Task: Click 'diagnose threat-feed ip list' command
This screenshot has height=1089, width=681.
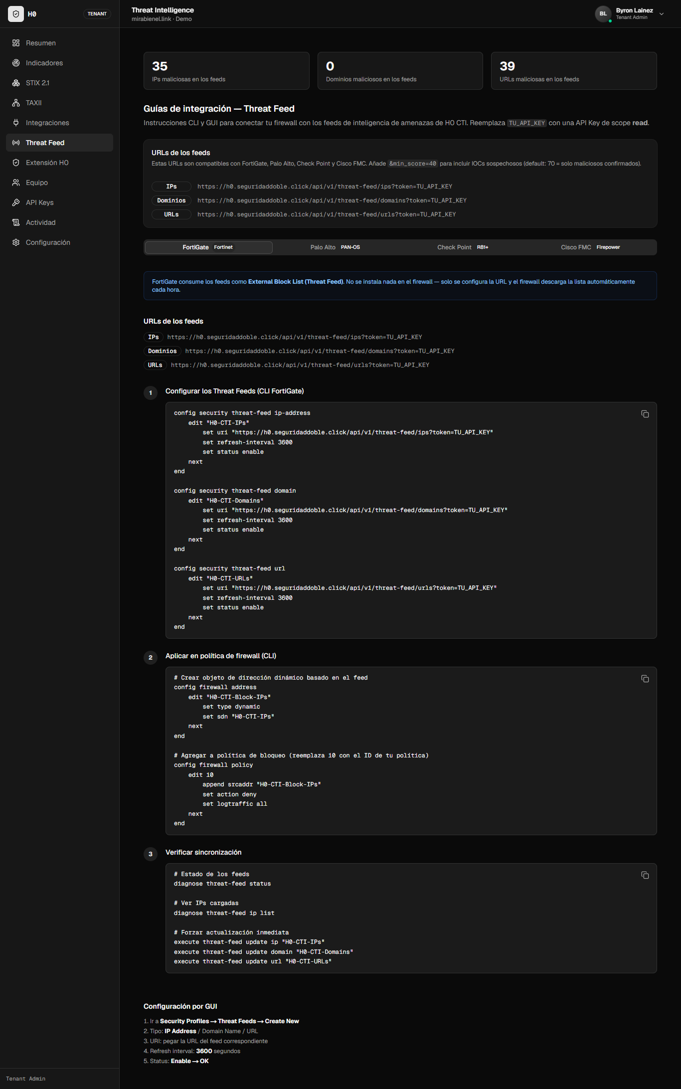Action: [224, 913]
